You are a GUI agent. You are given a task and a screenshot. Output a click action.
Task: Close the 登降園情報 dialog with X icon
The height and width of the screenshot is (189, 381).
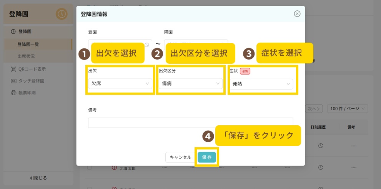coord(297,14)
